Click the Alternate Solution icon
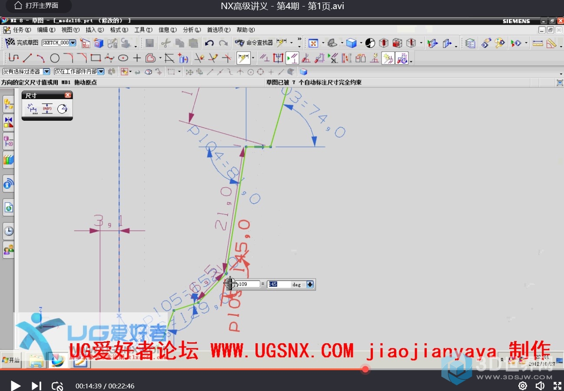The width and height of the screenshot is (564, 391). coord(360,58)
